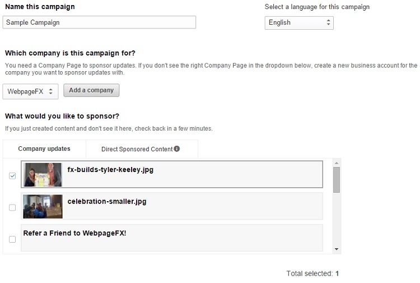This screenshot has width=420, height=283.
Task: Select the Refer a Friend to WebpageFX! title
Action: click(x=74, y=233)
